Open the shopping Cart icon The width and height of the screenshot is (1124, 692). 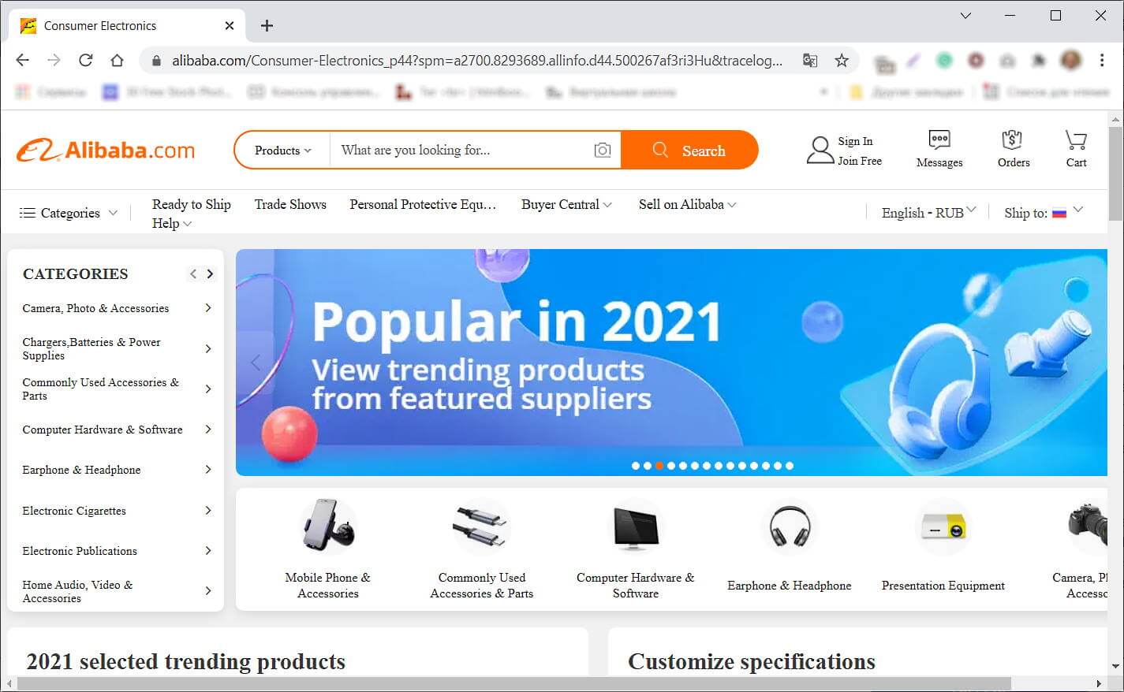[x=1076, y=140]
